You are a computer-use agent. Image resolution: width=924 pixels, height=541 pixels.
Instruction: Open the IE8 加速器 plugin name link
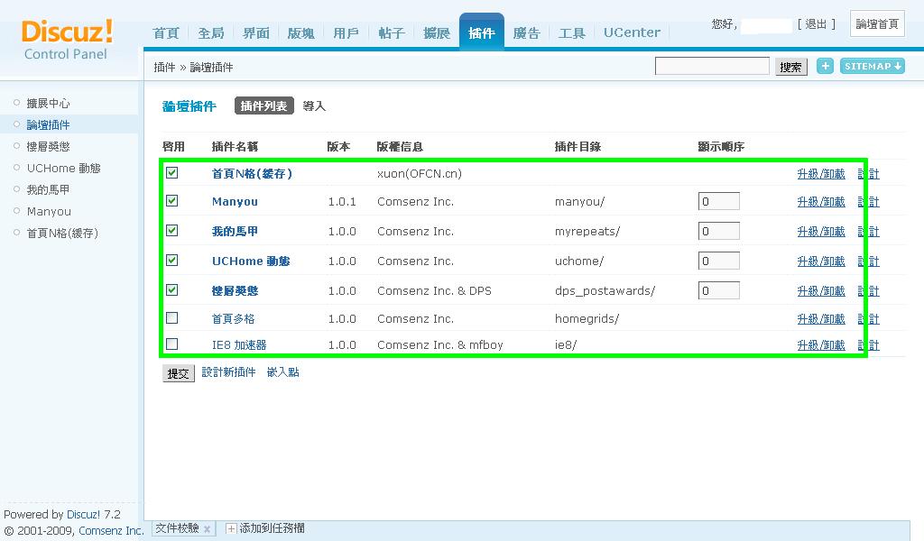pyautogui.click(x=239, y=345)
